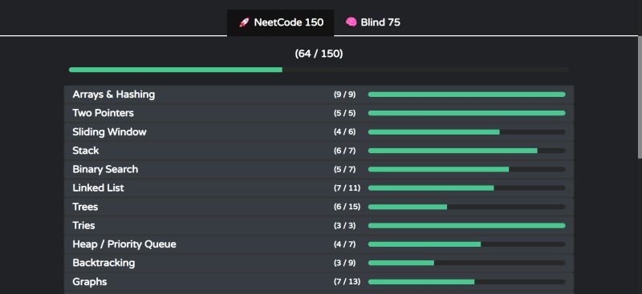Screen dimensions: 642x294
Task: Open the Binary Search category
Action: [319, 170]
